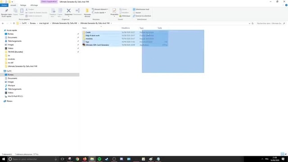Open the Affichage ribbon tab
Viewport: 288px width, 162px height.
(x=34, y=5)
